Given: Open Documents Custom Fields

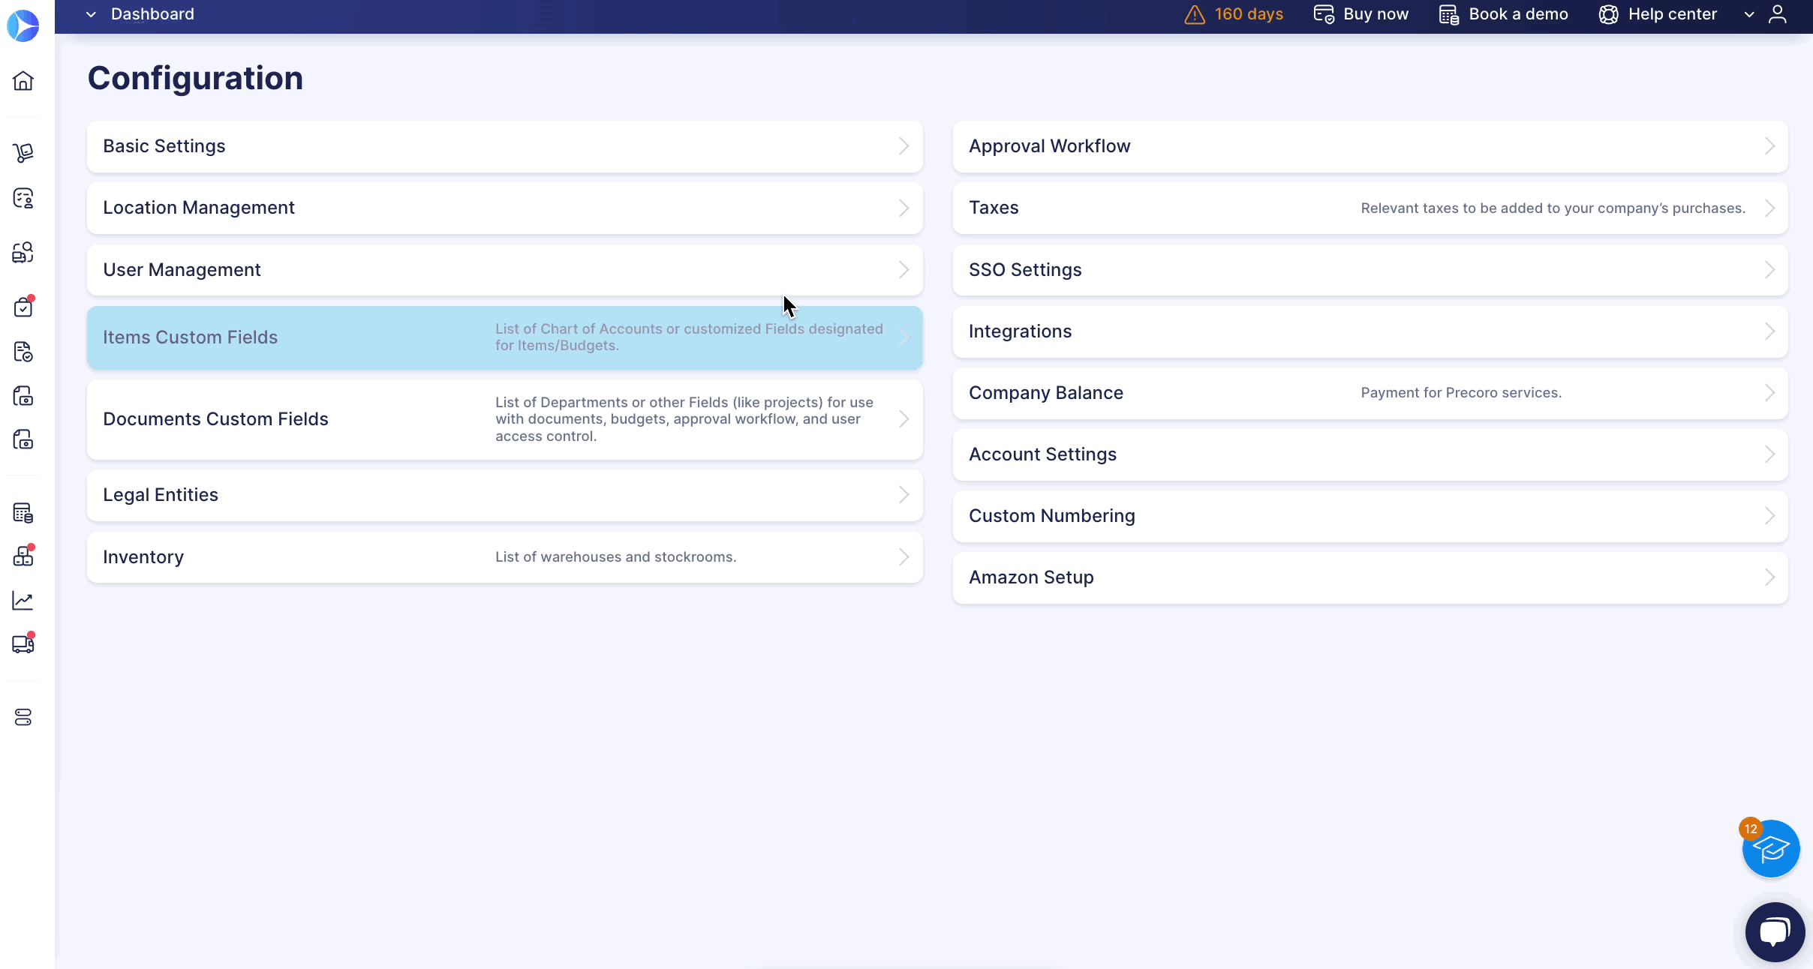Looking at the screenshot, I should click(505, 419).
